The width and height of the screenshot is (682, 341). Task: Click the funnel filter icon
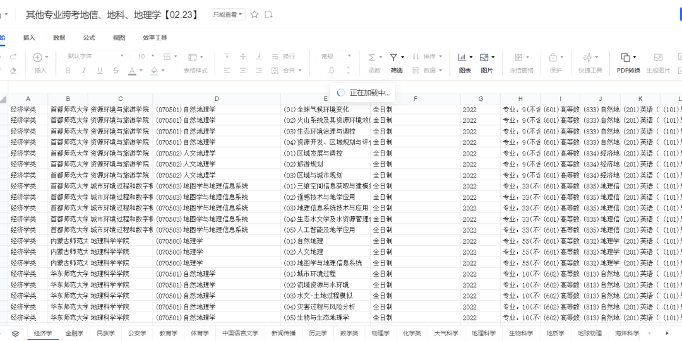click(x=393, y=57)
